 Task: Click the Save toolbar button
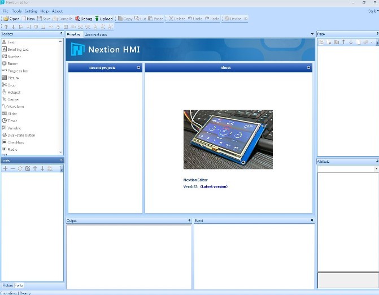point(43,19)
